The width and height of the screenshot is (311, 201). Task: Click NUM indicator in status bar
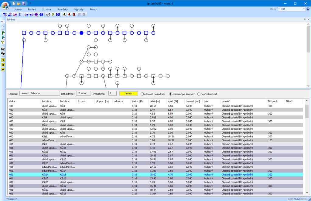pos(296,199)
